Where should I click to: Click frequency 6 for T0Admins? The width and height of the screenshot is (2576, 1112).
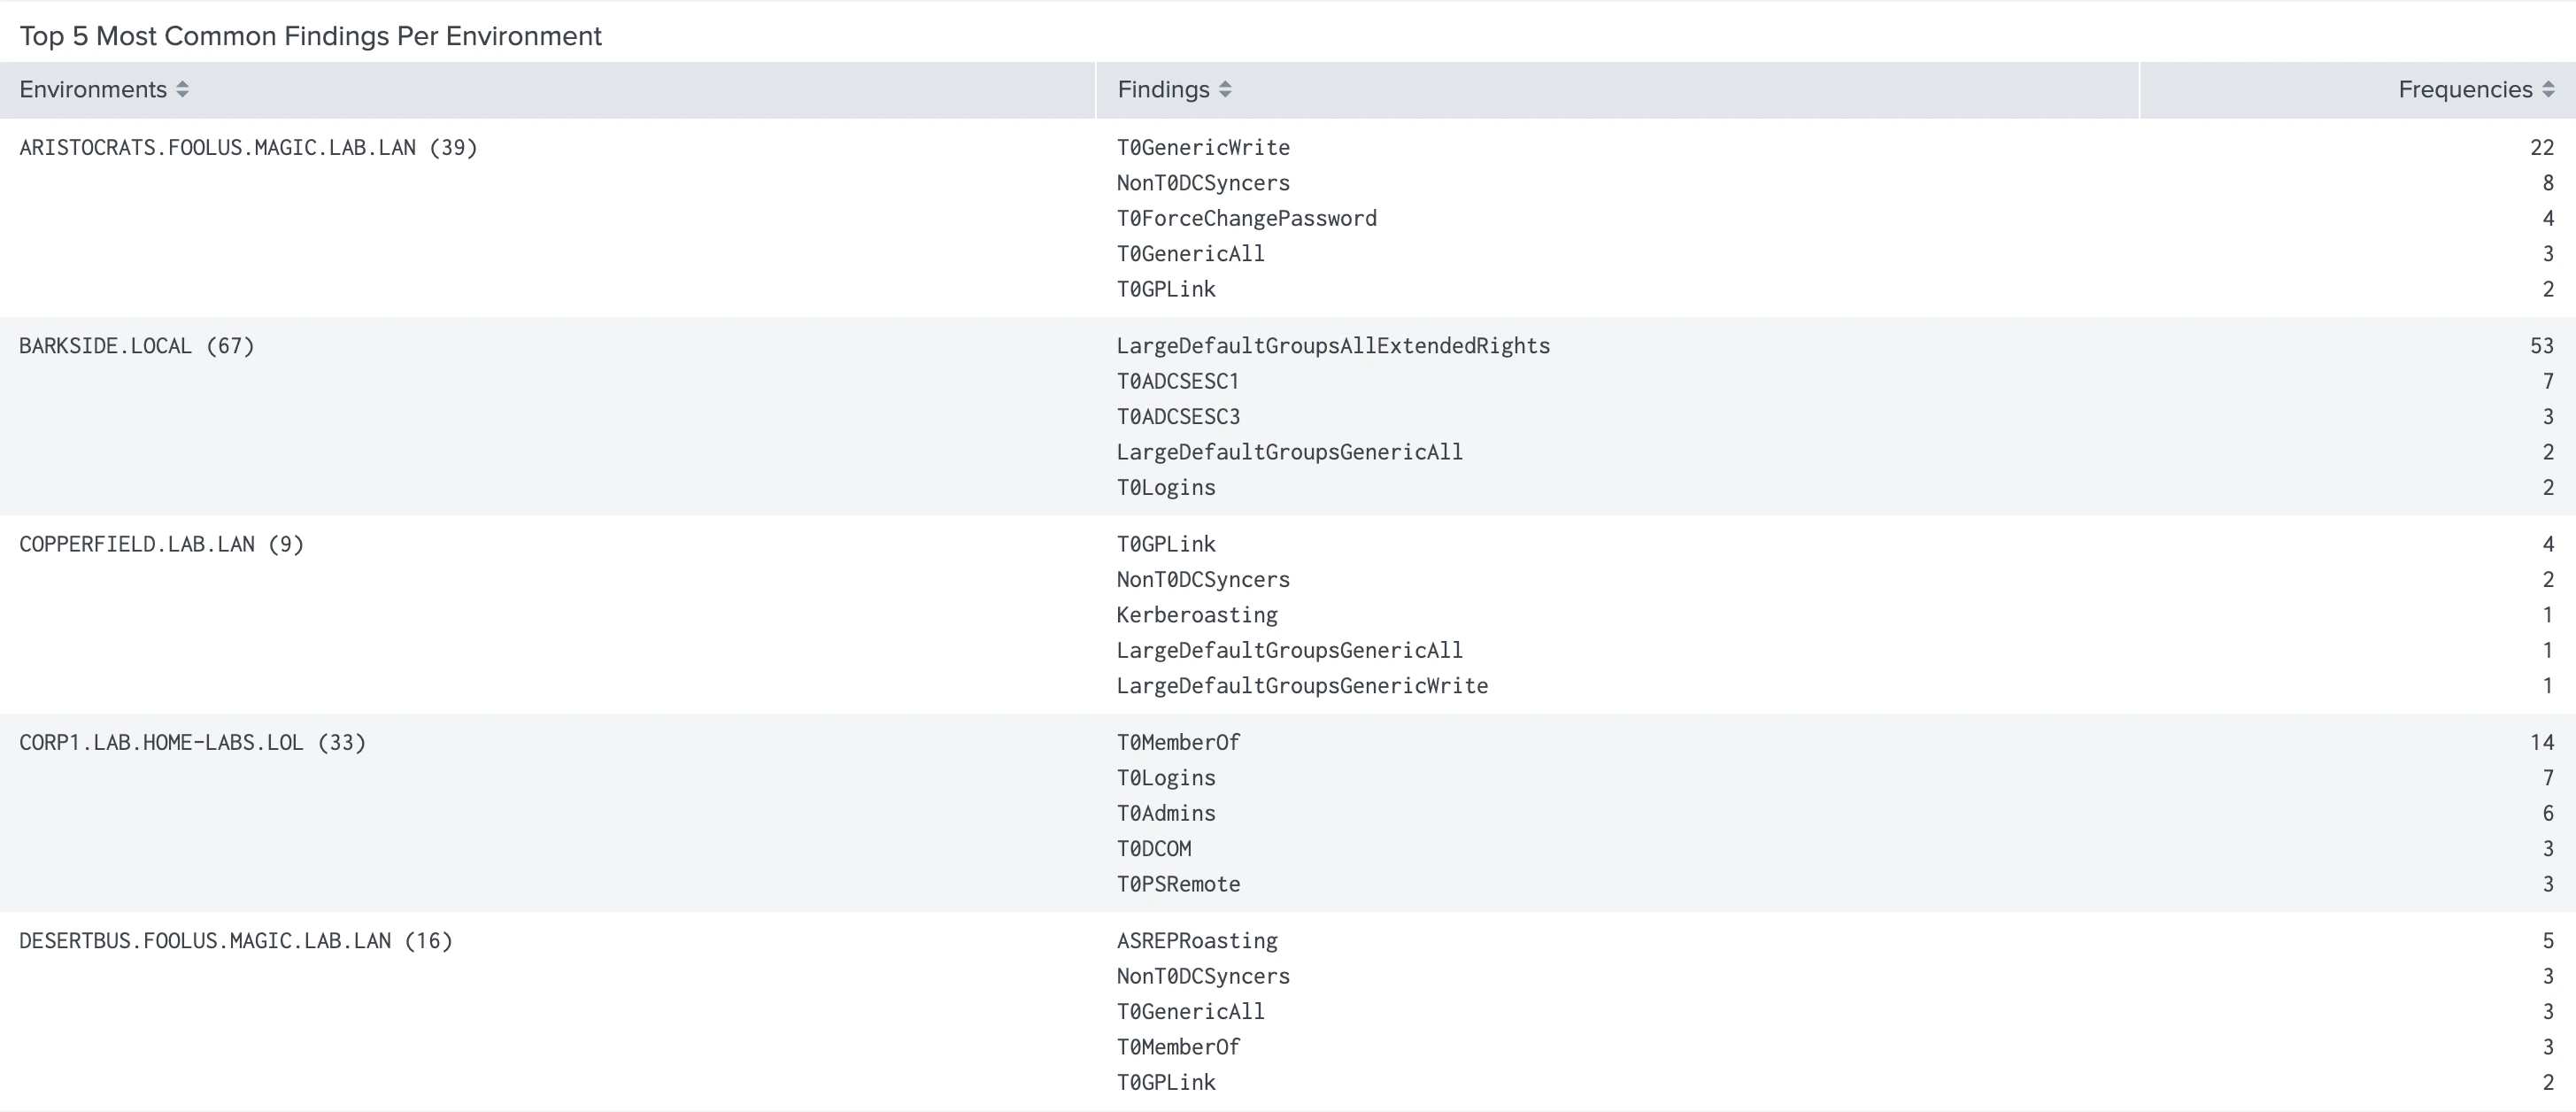2548,813
